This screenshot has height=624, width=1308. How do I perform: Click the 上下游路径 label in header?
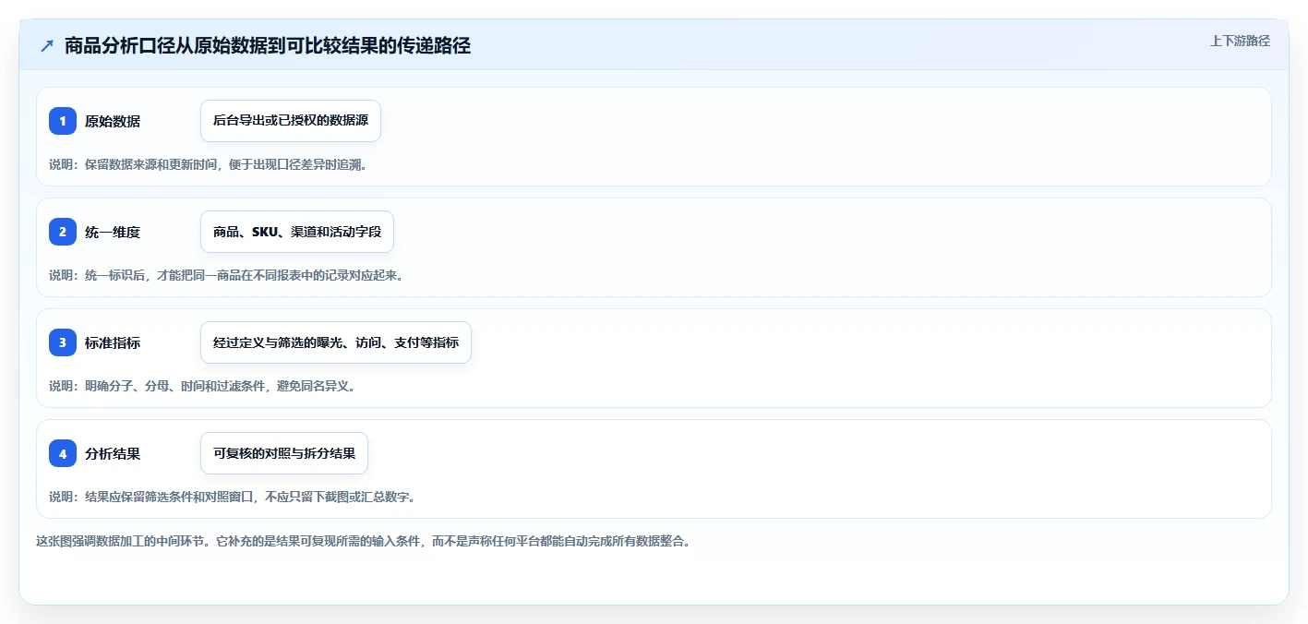click(1240, 41)
